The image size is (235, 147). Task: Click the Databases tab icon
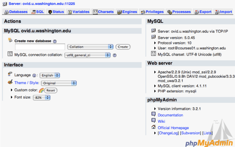coord(6,12)
